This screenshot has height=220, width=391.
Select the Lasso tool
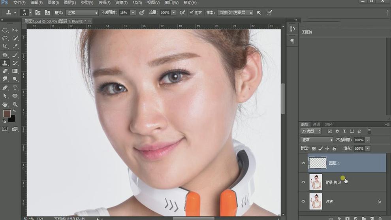point(5,38)
